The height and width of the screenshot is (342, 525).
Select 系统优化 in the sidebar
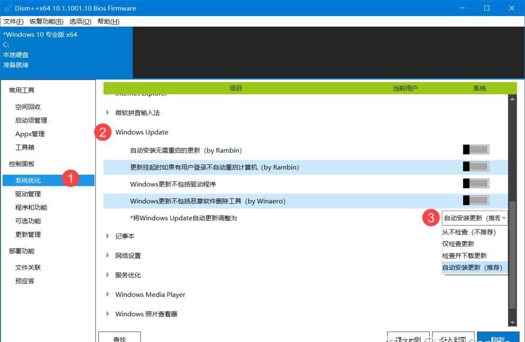coord(48,180)
